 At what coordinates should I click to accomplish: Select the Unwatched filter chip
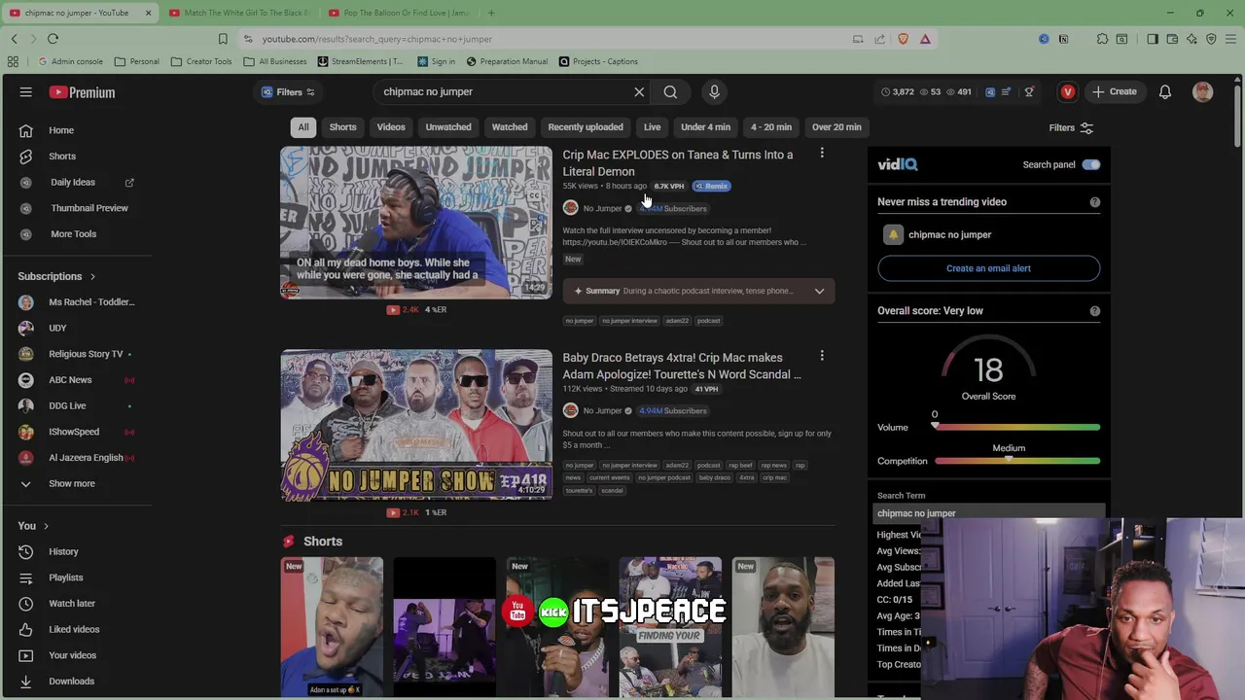pos(448,127)
